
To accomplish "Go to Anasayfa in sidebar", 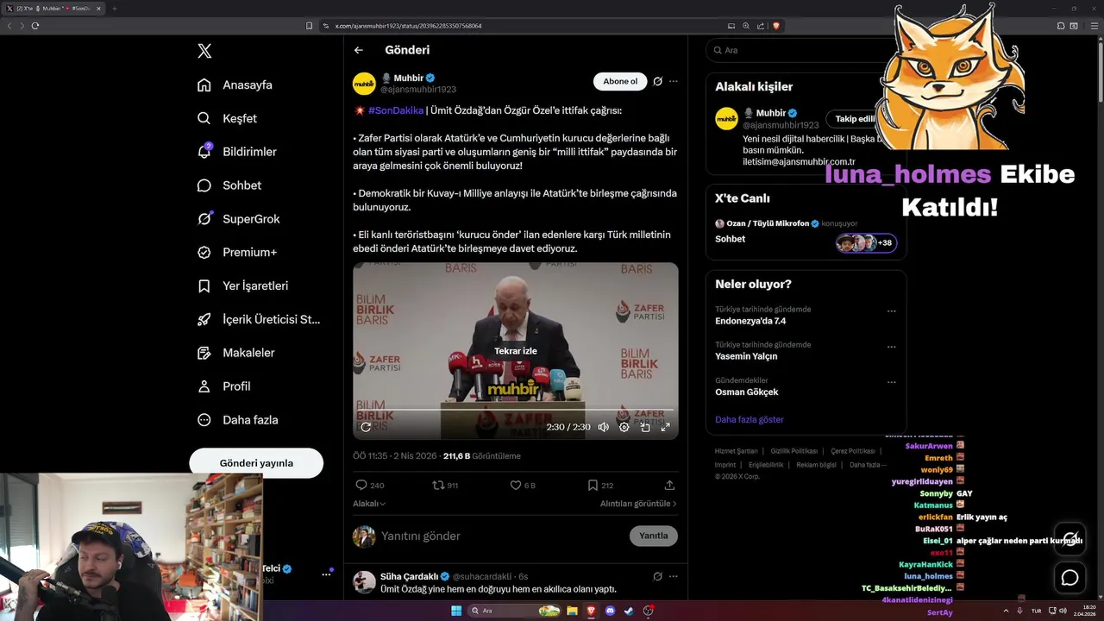I will 235,85.
